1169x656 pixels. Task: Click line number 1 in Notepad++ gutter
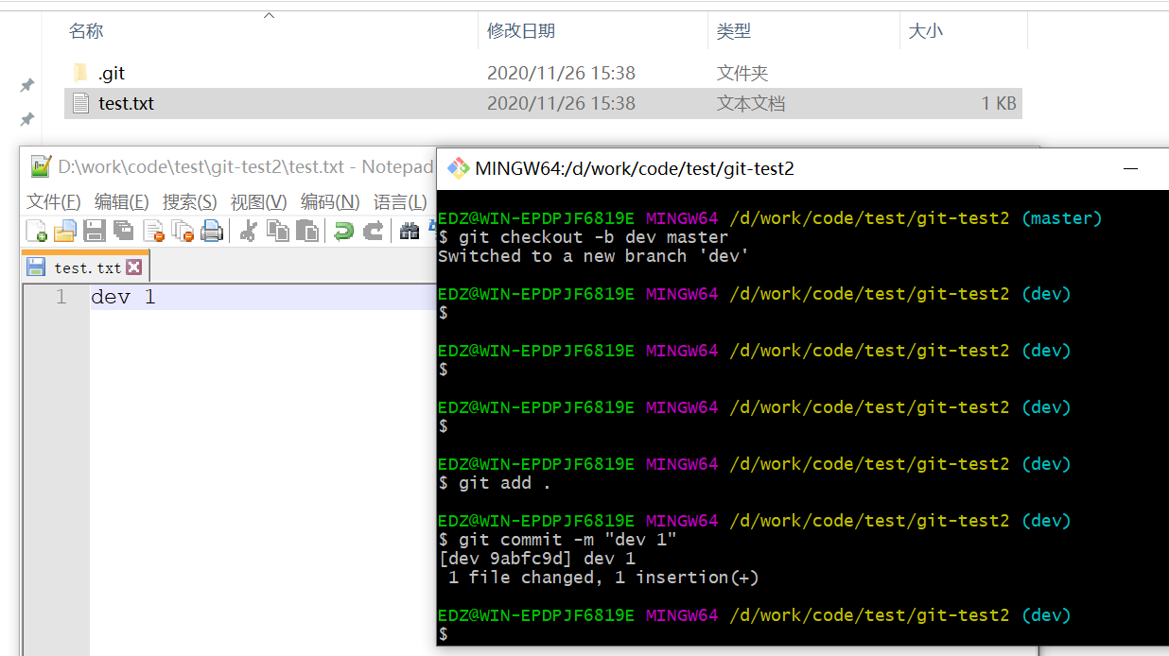[x=61, y=297]
